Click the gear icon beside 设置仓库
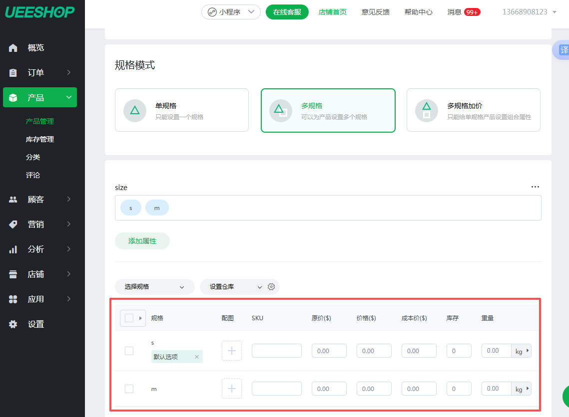Image resolution: width=569 pixels, height=417 pixels. point(271,287)
